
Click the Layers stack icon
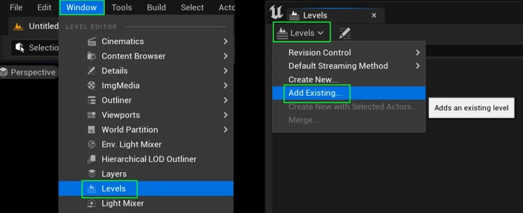92,174
